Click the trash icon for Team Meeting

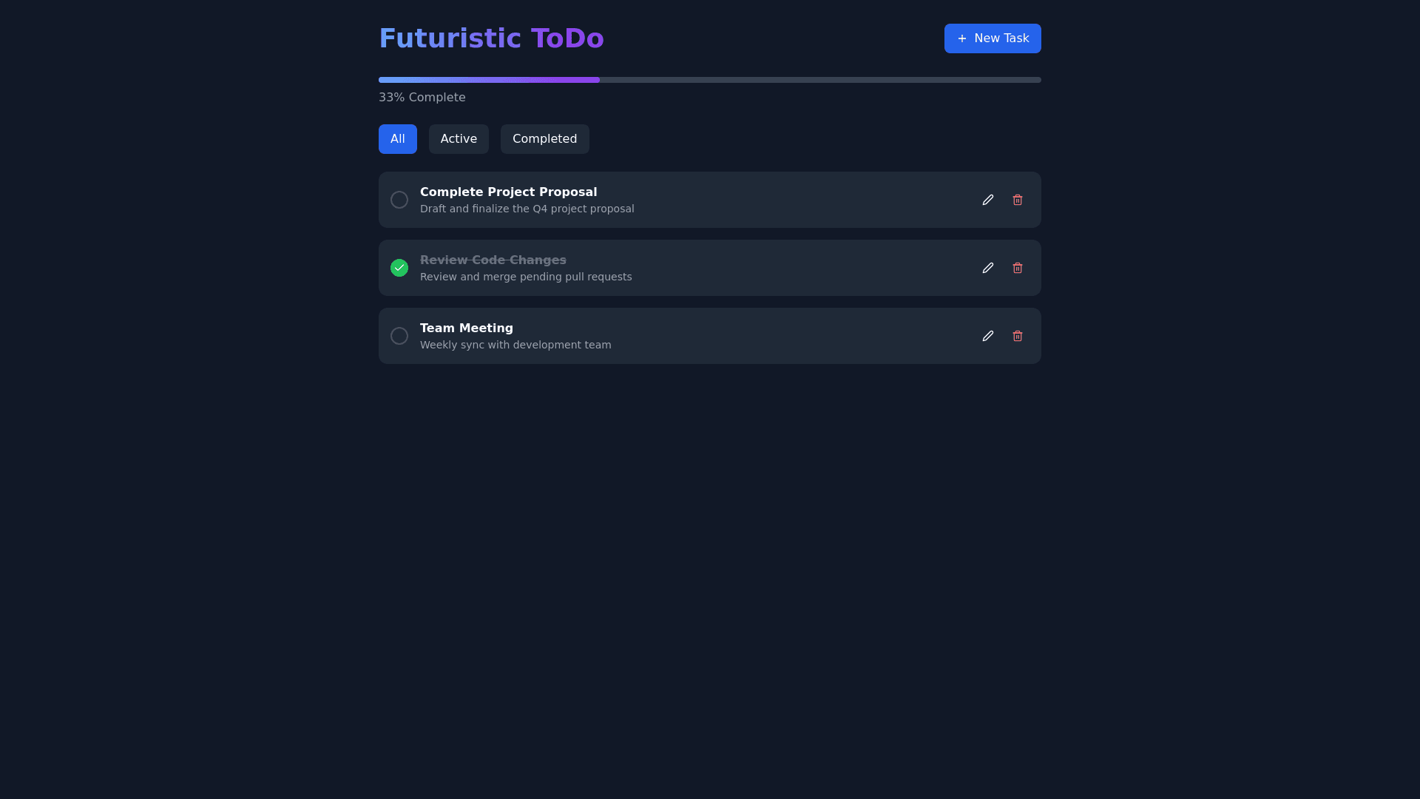[1017, 336]
